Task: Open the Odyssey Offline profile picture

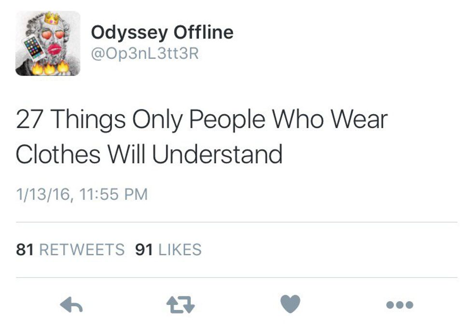Action: [48, 43]
